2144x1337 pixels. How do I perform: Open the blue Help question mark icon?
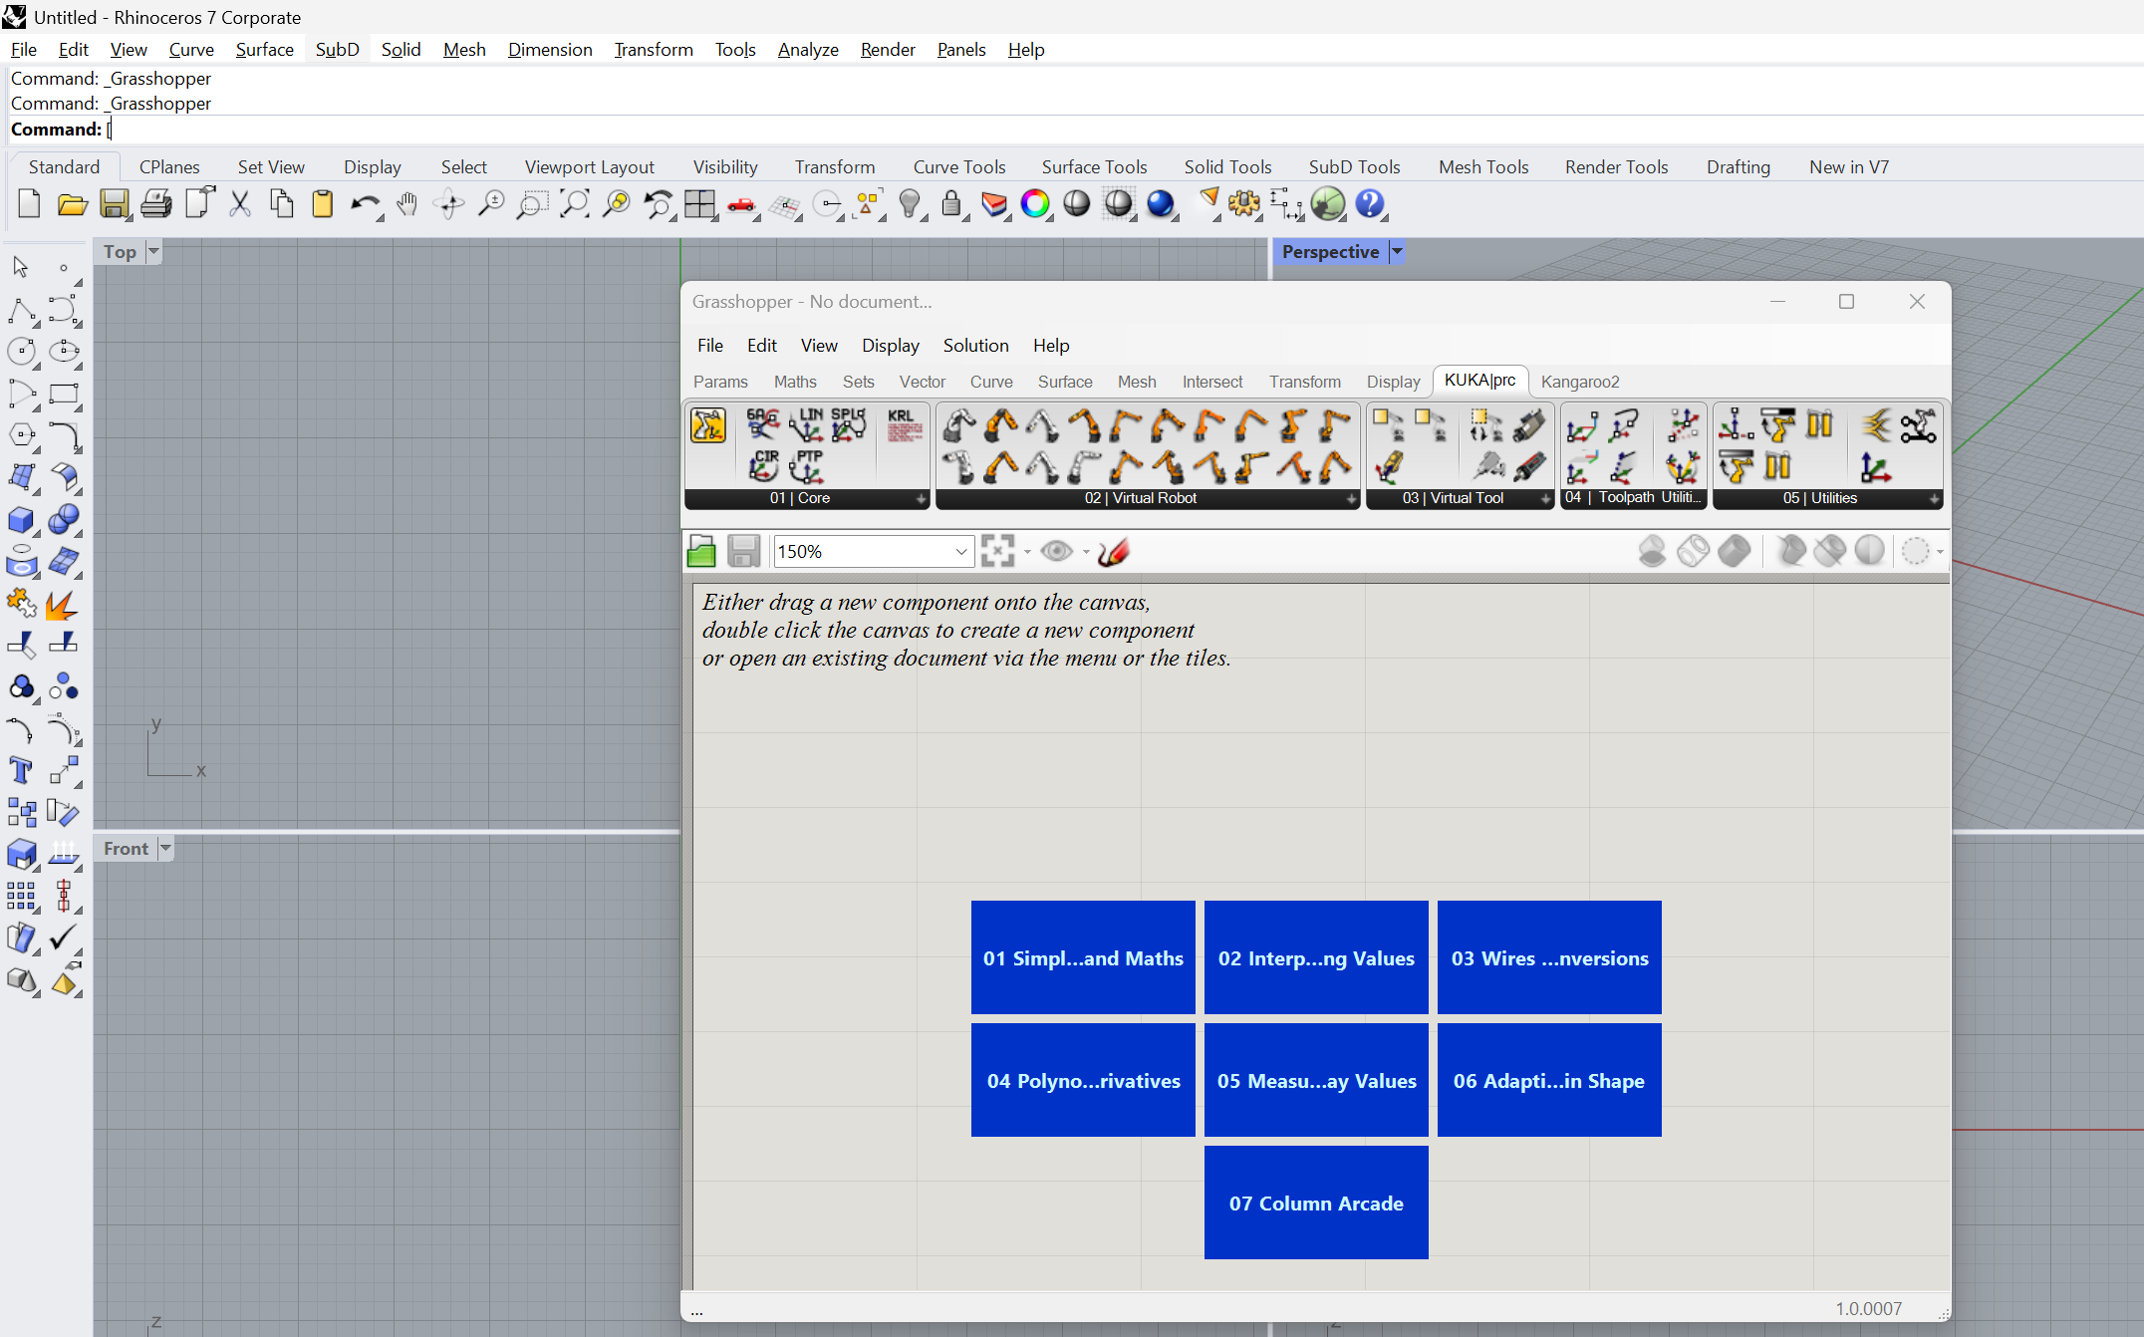click(x=1371, y=204)
